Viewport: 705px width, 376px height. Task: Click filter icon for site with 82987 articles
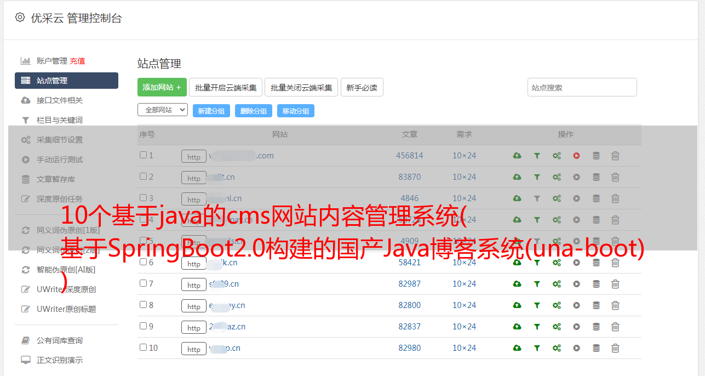pyautogui.click(x=537, y=284)
